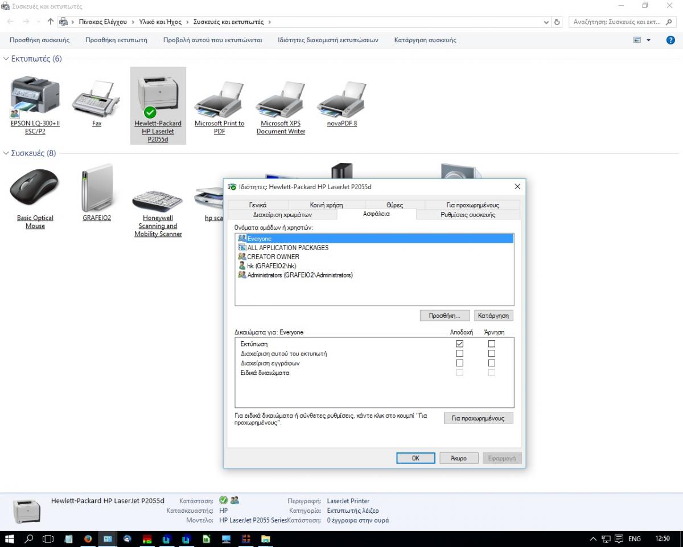This screenshot has width=683, height=547.
Task: Switch to the Διαχείριση χρωμάτων tab
Action: tap(282, 214)
